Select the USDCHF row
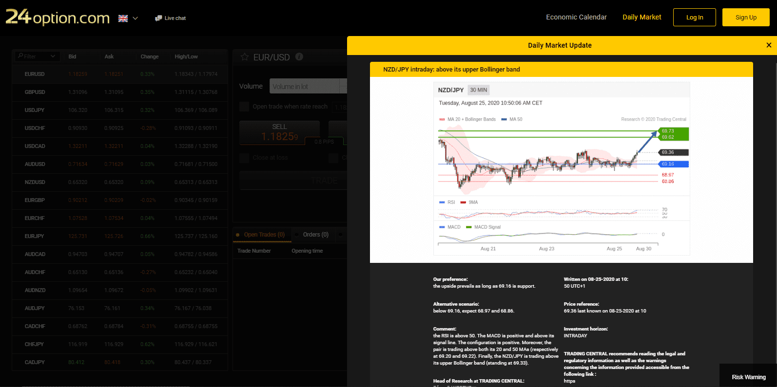 (x=120, y=128)
